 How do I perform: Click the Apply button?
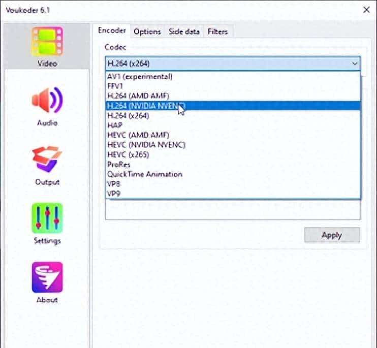click(332, 235)
